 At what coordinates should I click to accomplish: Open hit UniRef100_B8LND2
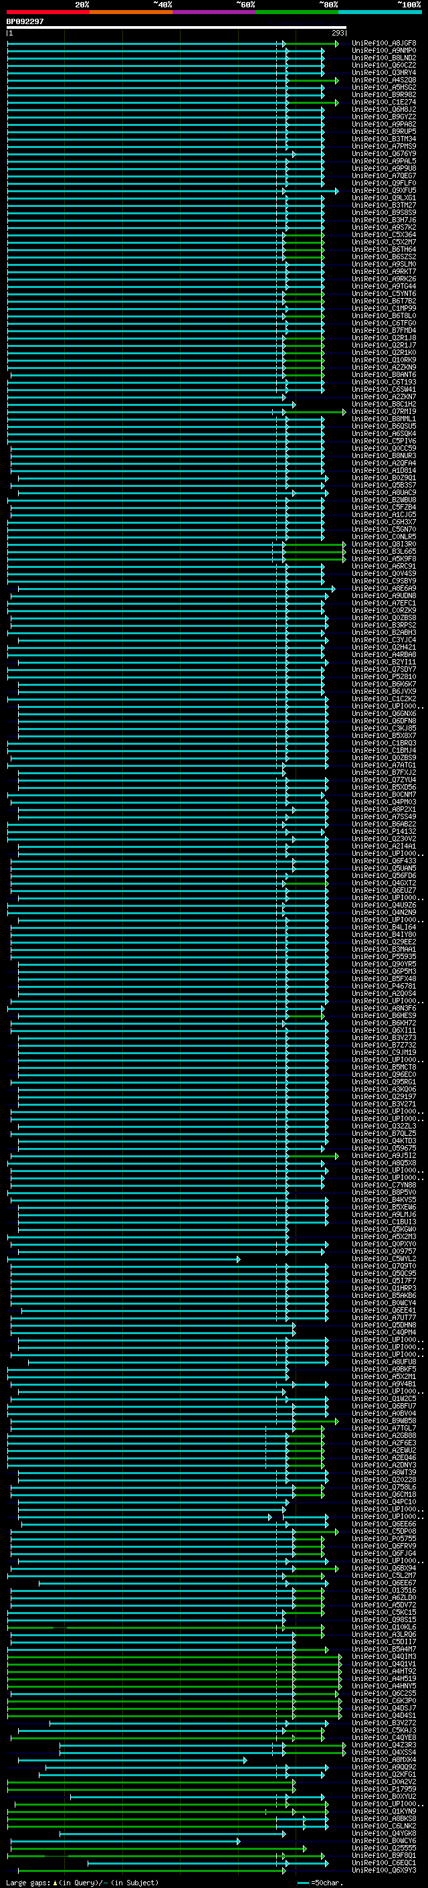pyautogui.click(x=384, y=58)
